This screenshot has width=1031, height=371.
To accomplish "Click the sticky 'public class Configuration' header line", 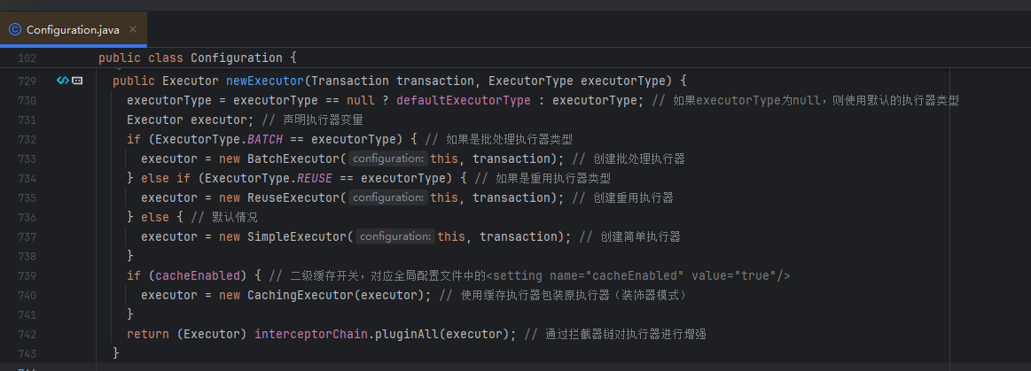I will coord(197,58).
